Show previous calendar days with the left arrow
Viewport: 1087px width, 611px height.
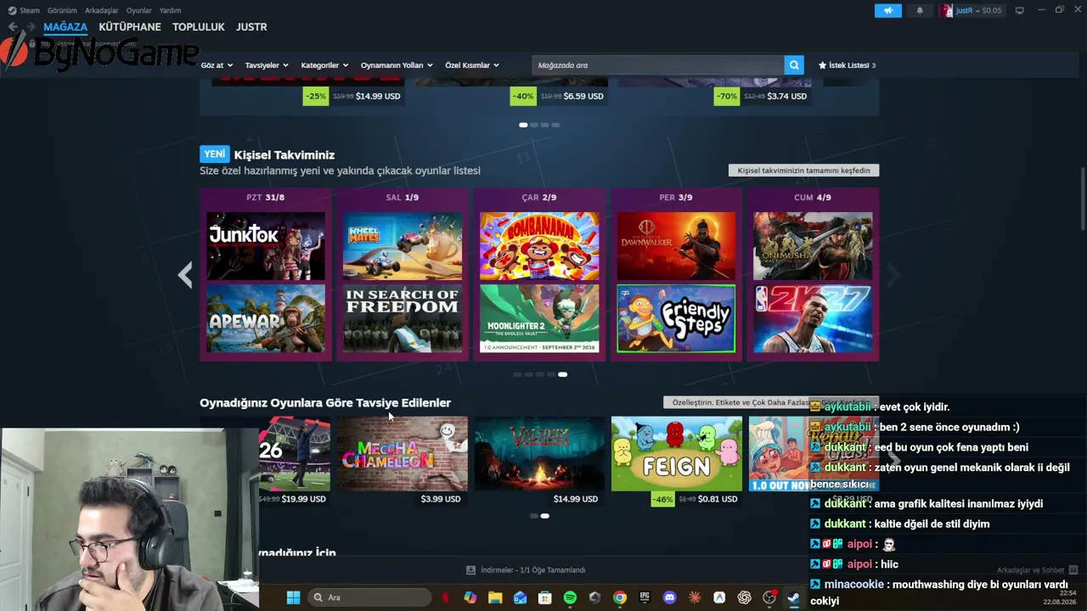[x=185, y=275]
